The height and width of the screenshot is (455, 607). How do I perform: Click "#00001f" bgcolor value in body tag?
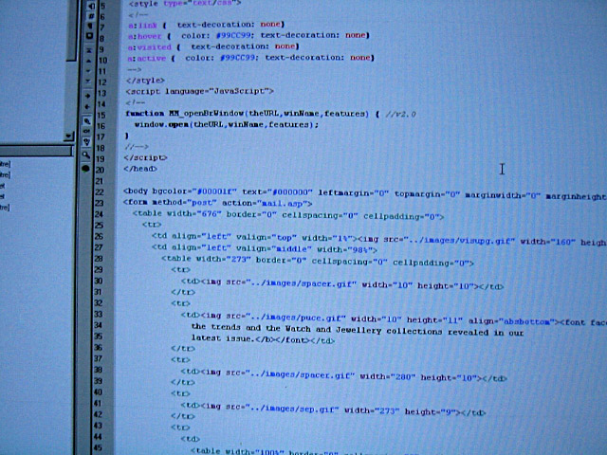[x=216, y=191]
